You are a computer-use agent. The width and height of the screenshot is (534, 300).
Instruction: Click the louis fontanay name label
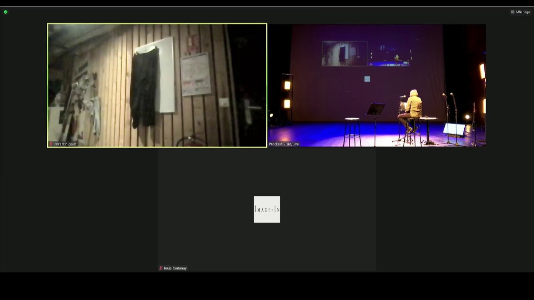(x=175, y=268)
